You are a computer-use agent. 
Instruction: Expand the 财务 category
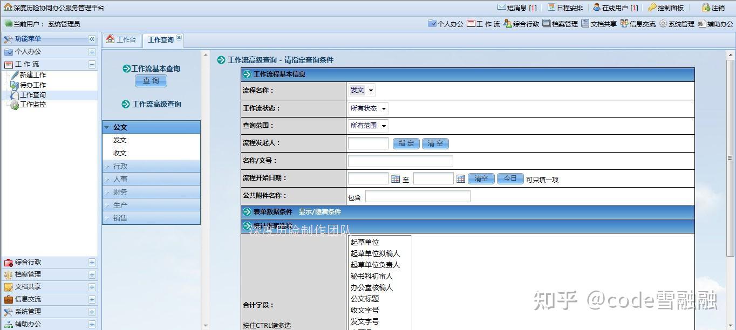coord(151,192)
